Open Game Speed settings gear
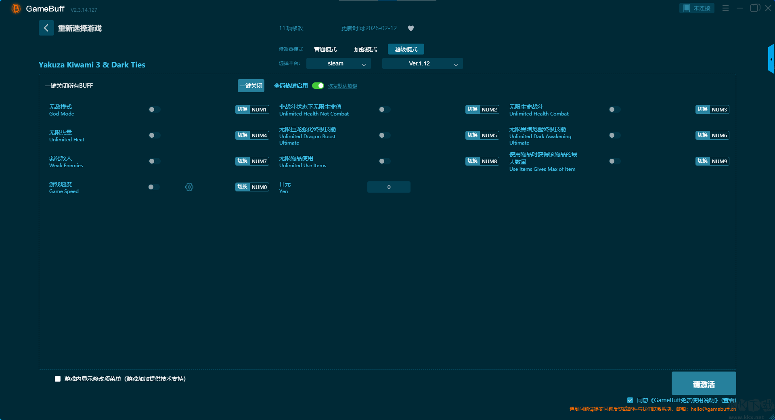This screenshot has width=775, height=420. coord(189,187)
